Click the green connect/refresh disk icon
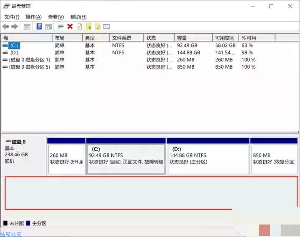Viewport: 300px width, 237px height. (60, 27)
